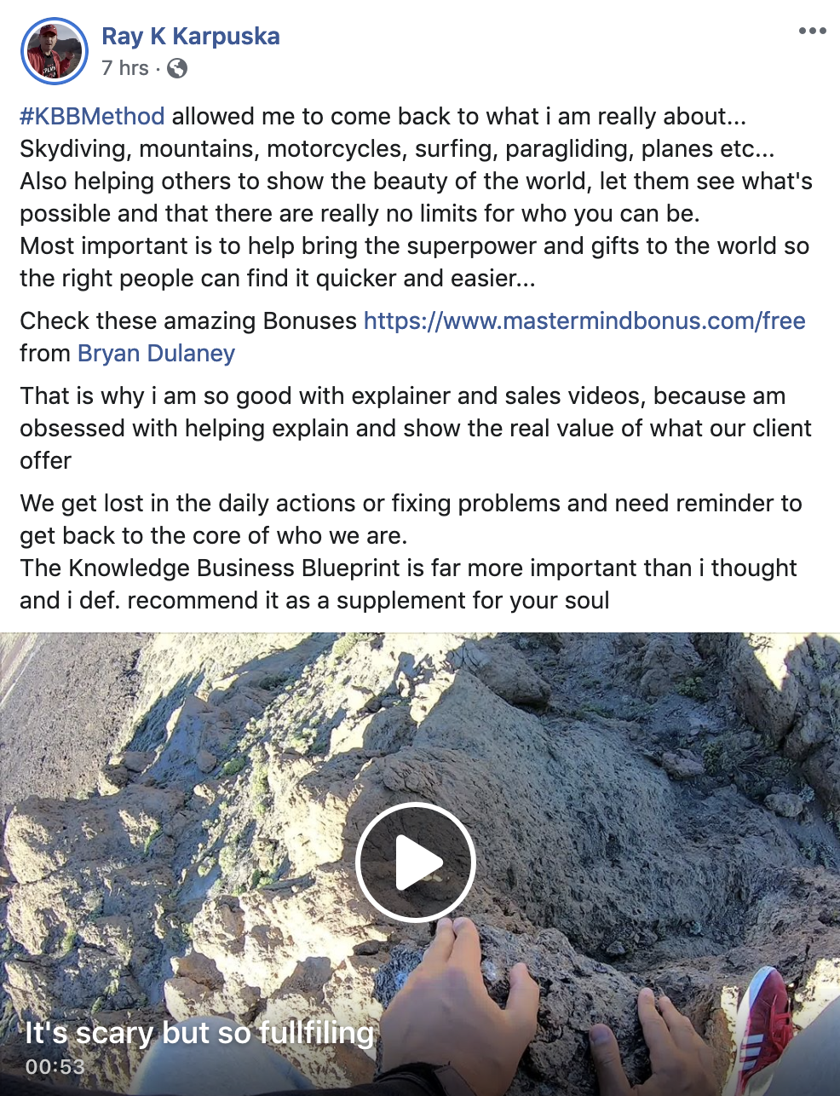Click the line starting "Skydiving, mountains, motorcycles"
The image size is (840, 1096).
point(396,149)
